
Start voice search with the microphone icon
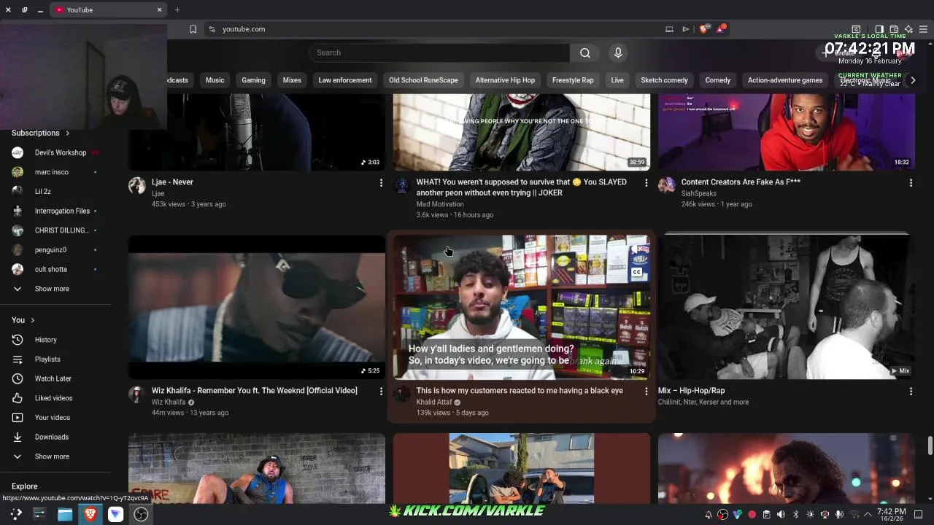pos(618,52)
